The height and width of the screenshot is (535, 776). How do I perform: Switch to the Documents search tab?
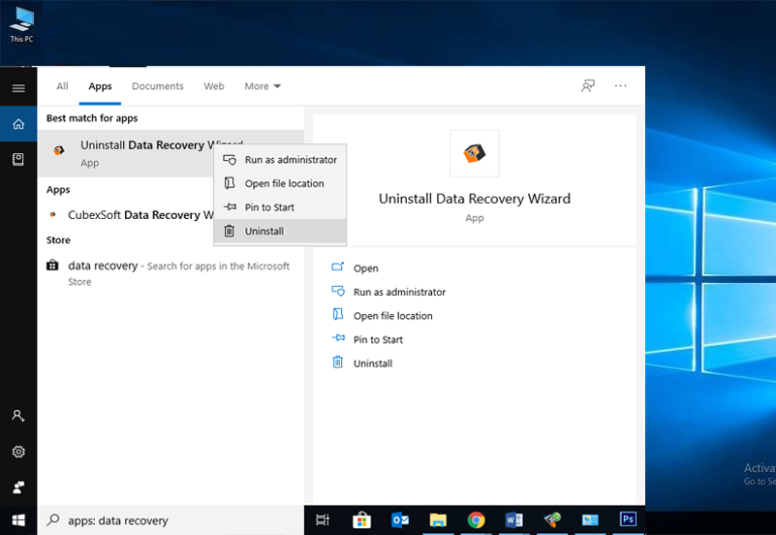157,86
